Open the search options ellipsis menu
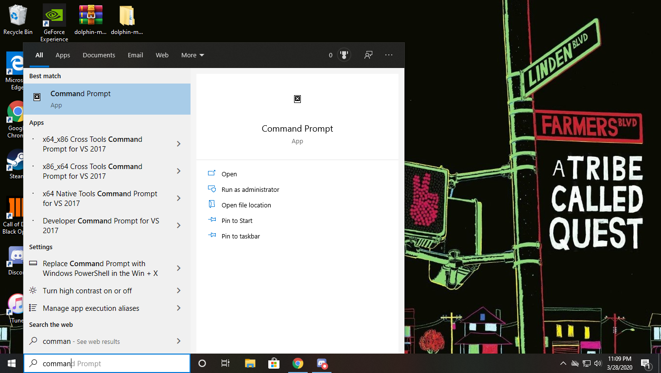 tap(389, 55)
